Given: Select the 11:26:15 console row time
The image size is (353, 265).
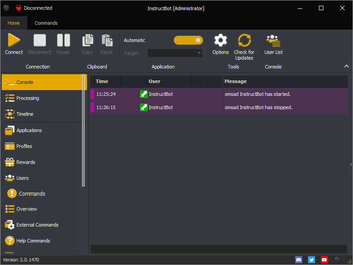Looking at the screenshot, I should coord(106,107).
